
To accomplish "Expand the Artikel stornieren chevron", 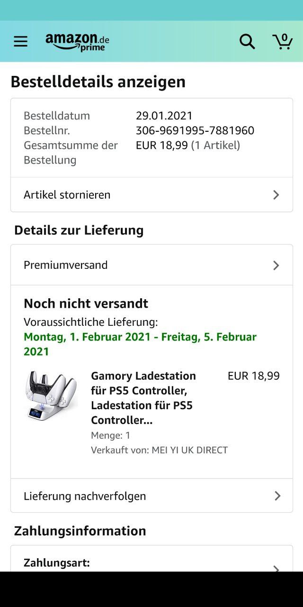I will pyautogui.click(x=276, y=195).
